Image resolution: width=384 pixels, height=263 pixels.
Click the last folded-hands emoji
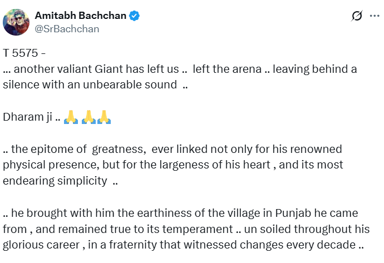point(105,117)
